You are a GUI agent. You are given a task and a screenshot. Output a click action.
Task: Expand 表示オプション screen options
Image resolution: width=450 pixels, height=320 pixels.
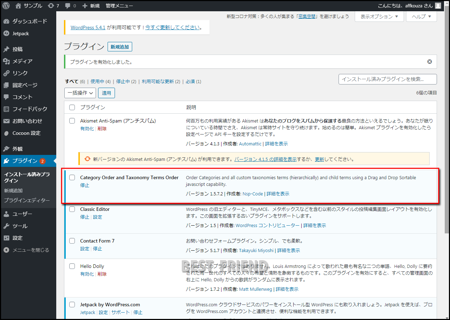pos(379,17)
